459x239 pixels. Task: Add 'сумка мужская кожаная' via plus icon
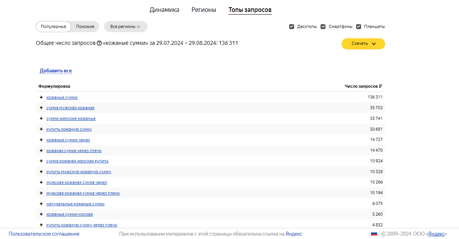(41, 108)
